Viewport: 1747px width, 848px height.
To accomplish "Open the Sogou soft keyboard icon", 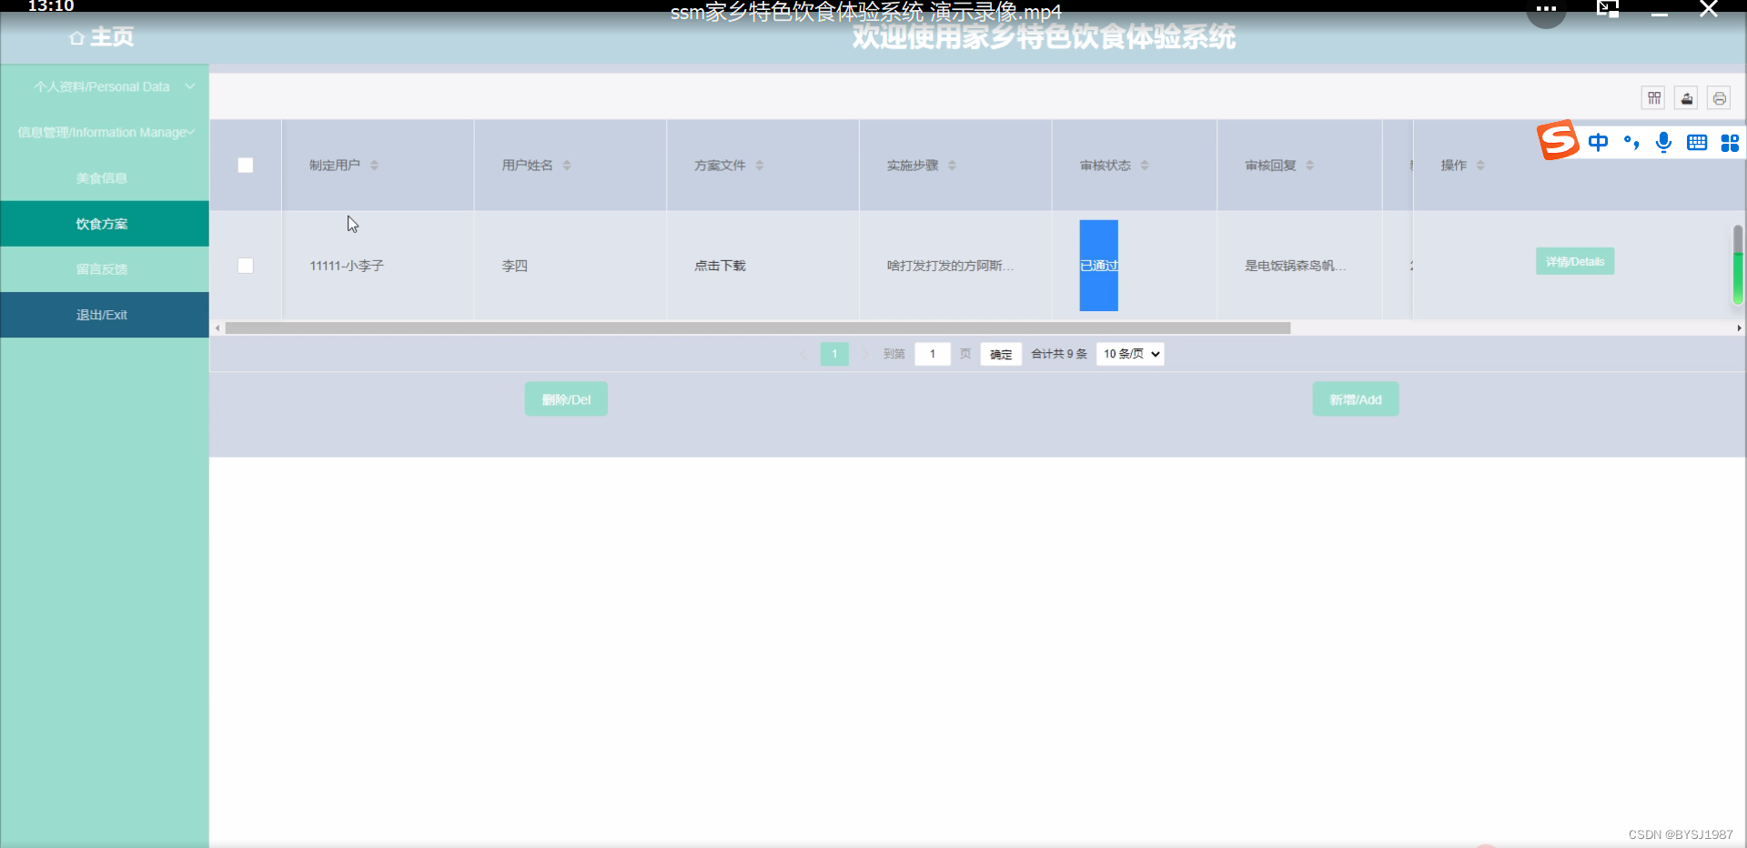I will pos(1696,142).
